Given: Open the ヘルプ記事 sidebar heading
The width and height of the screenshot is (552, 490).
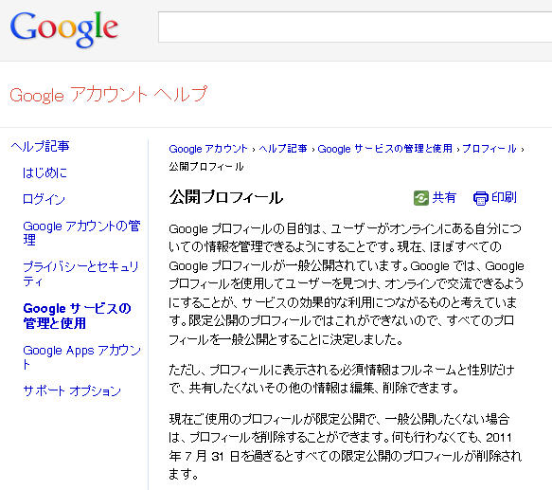Looking at the screenshot, I should click(x=40, y=146).
